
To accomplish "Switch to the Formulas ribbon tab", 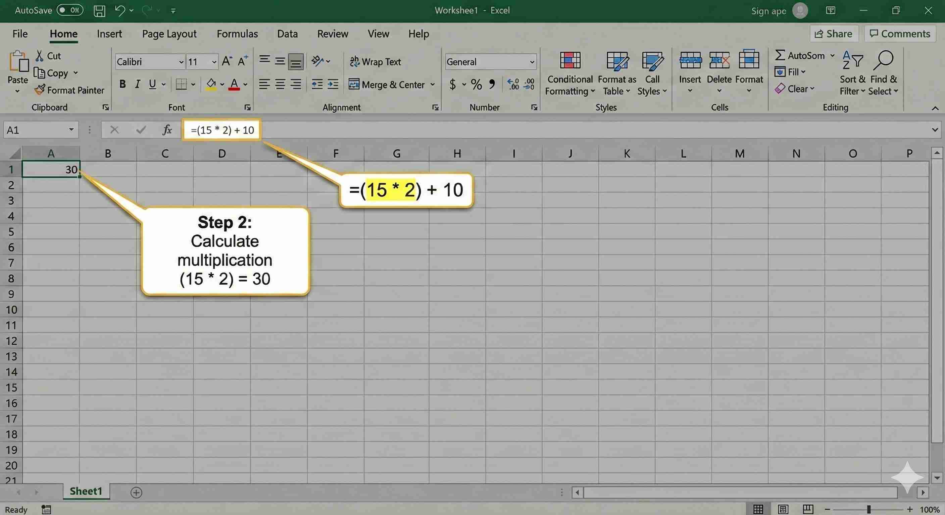I will [237, 33].
